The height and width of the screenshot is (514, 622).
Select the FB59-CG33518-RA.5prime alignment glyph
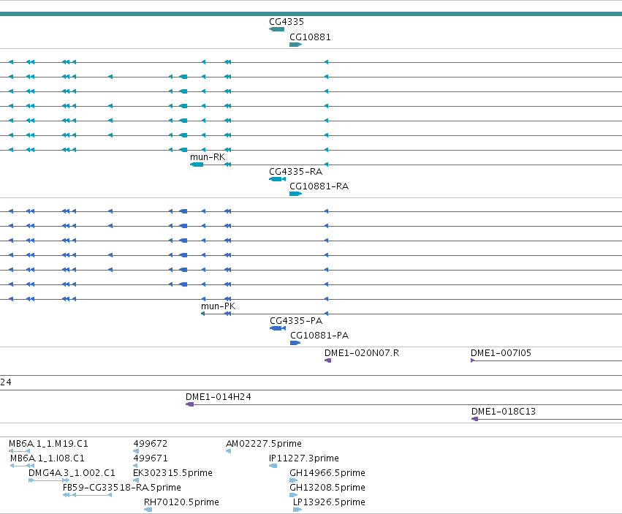point(87,495)
